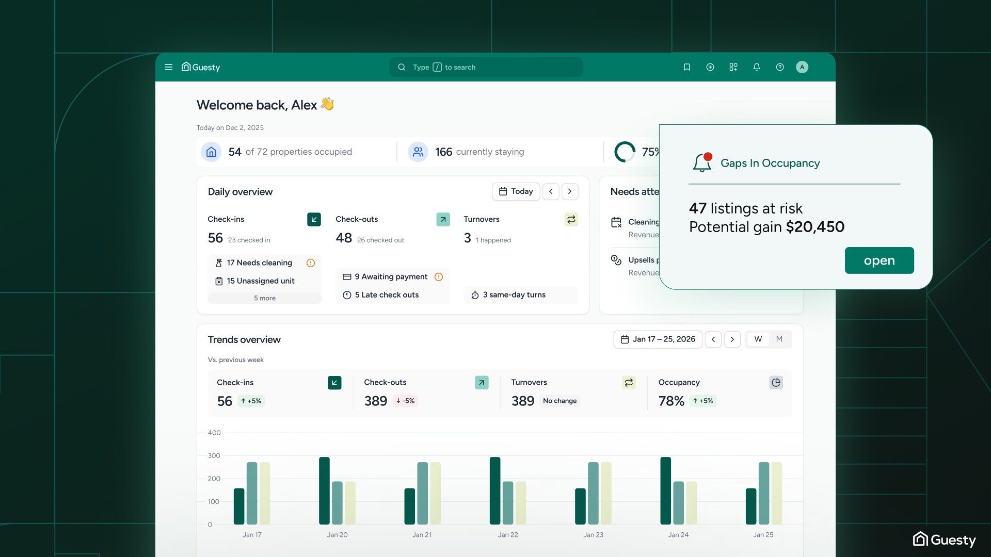The height and width of the screenshot is (557, 991).
Task: Click the search field in header
Action: pyautogui.click(x=485, y=67)
